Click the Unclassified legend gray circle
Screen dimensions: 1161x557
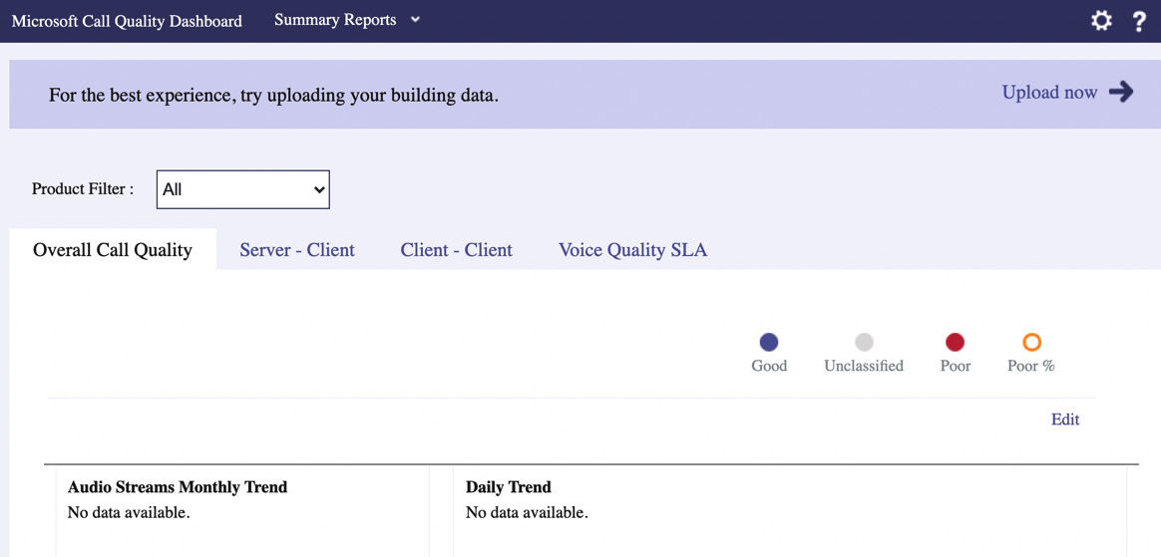pos(864,342)
